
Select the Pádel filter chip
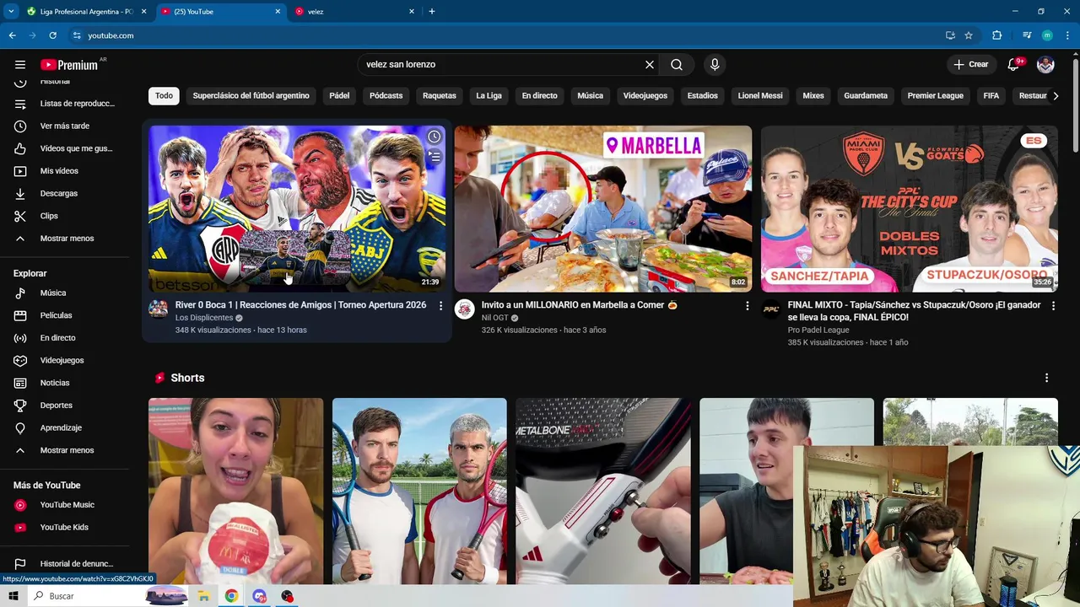[x=339, y=96]
